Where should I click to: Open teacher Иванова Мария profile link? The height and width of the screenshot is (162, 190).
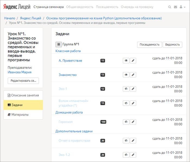pos(20,72)
